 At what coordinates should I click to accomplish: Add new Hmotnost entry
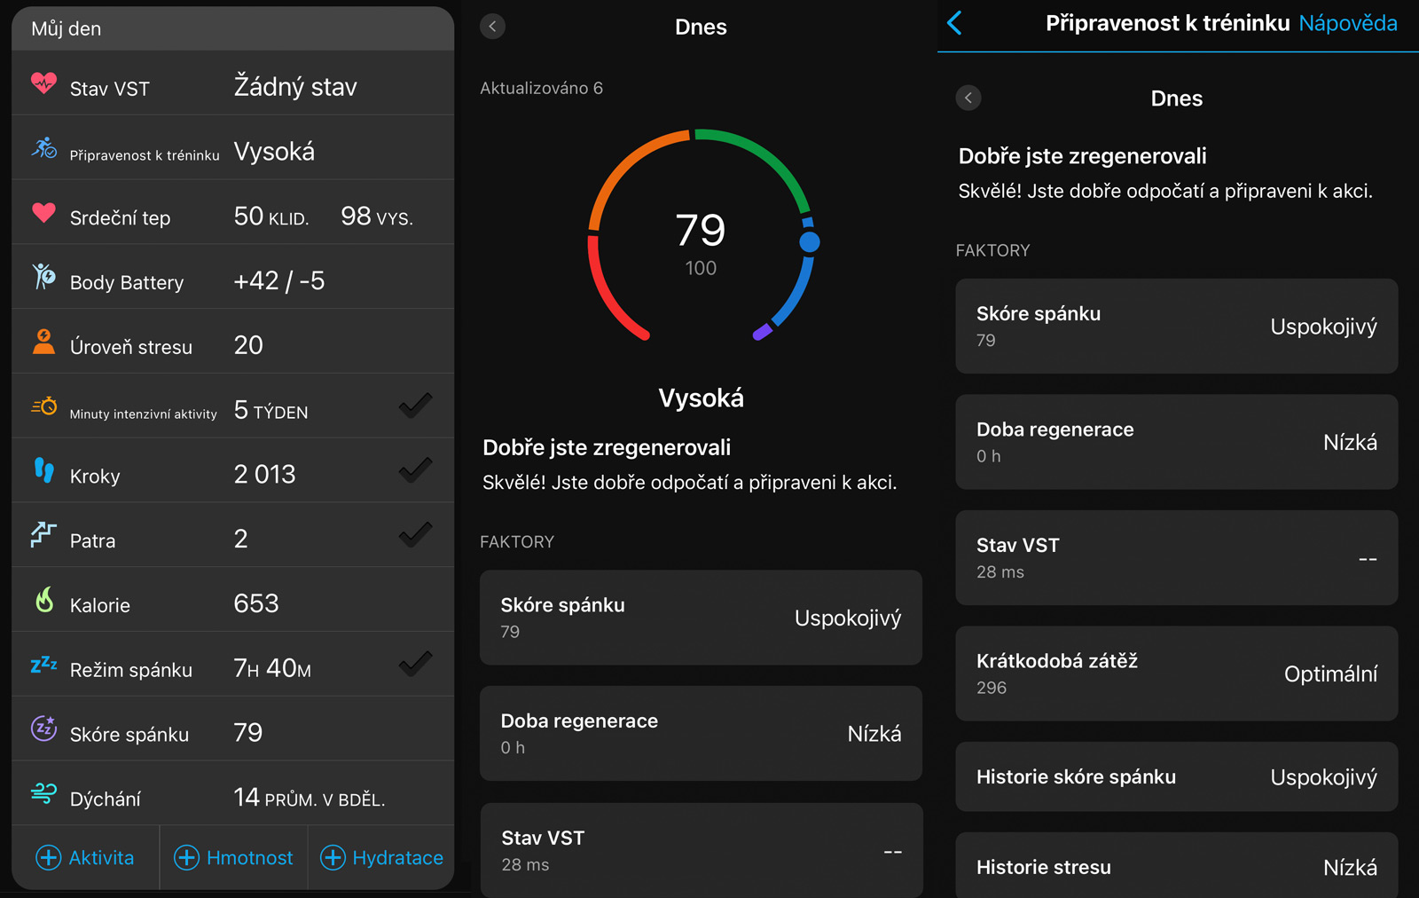tap(233, 857)
